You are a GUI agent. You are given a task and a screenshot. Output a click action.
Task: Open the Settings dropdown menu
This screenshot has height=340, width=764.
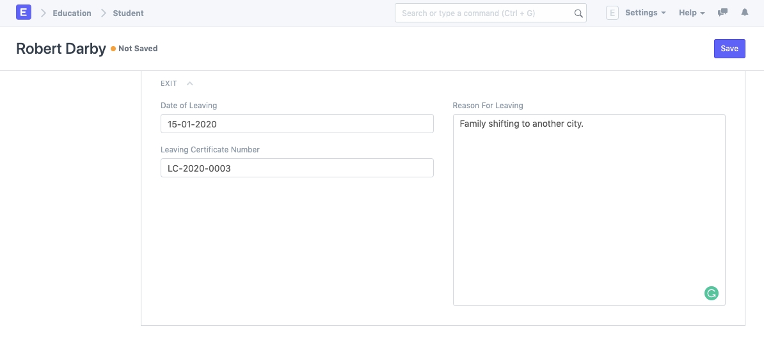(645, 13)
